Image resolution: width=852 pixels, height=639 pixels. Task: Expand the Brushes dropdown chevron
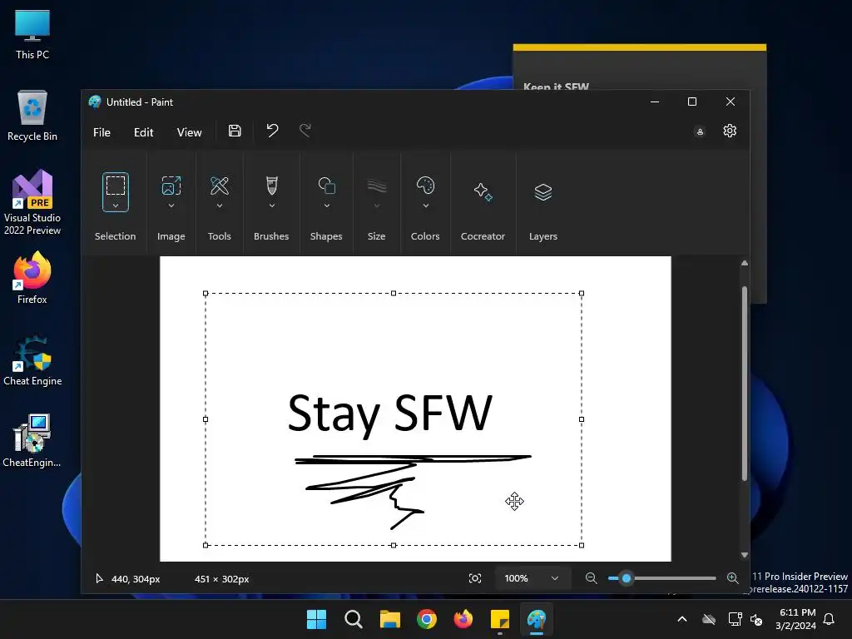[272, 206]
